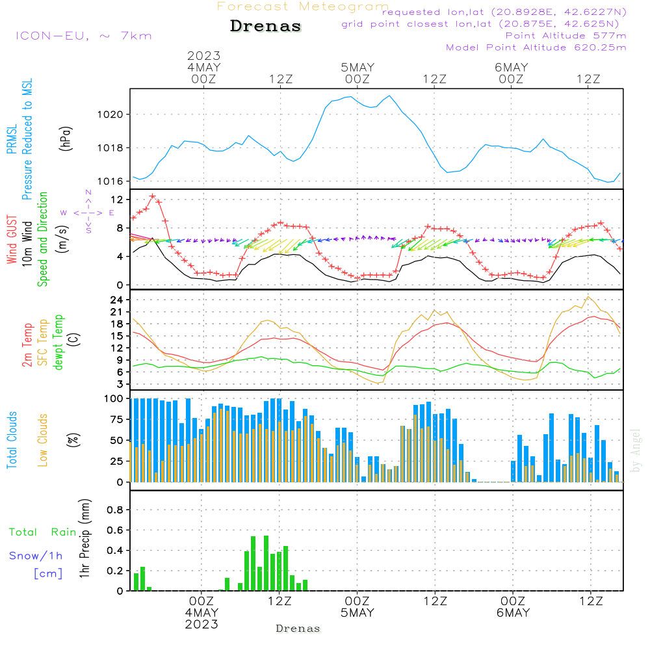Click the 'Model Point Altitude 620.25m' text
The image size is (650, 650).
[x=536, y=47]
